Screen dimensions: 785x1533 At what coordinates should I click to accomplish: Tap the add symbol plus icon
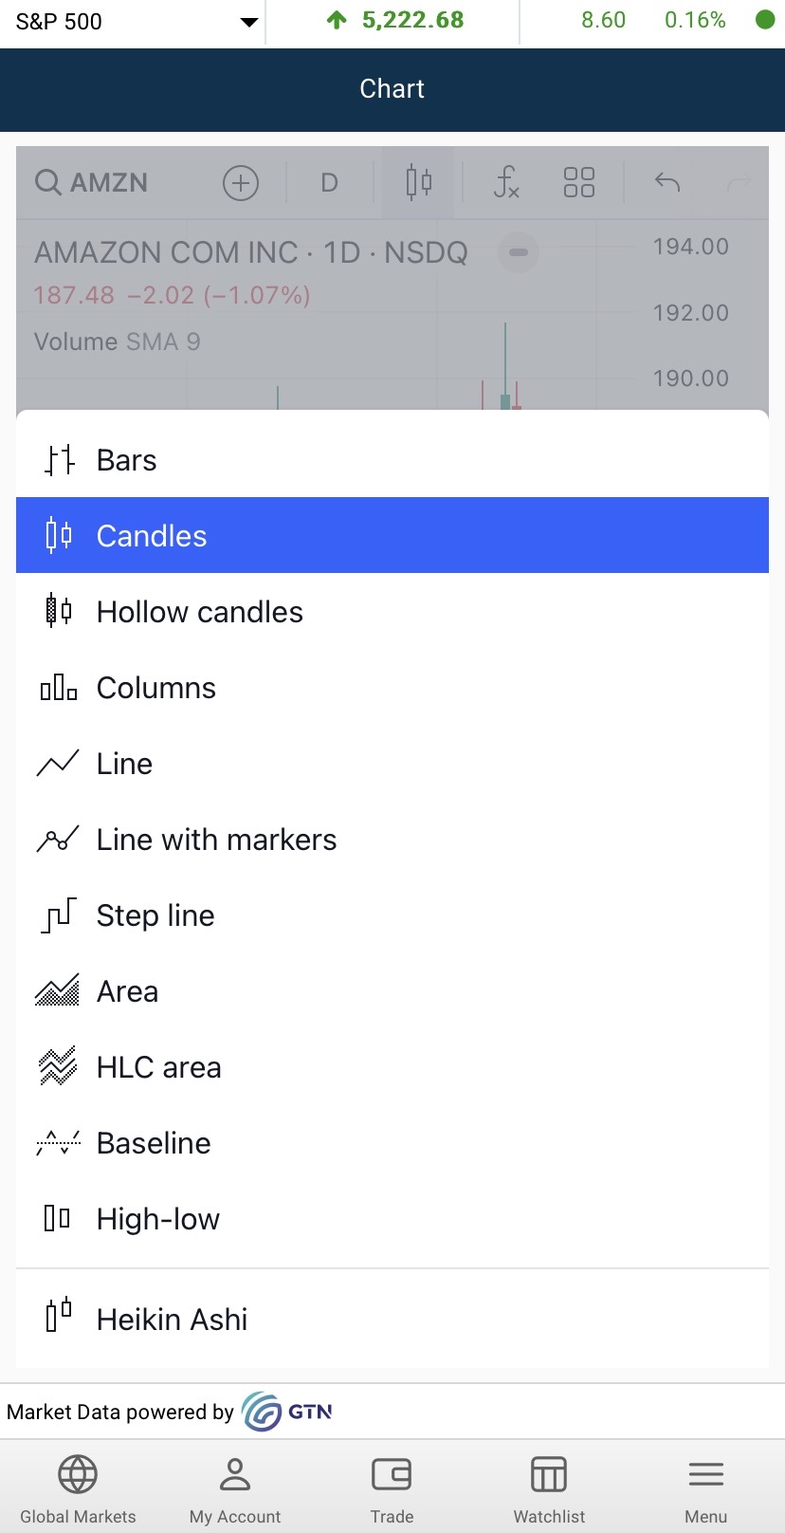click(x=241, y=182)
